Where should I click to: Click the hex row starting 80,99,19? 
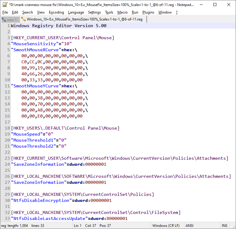click(55, 68)
